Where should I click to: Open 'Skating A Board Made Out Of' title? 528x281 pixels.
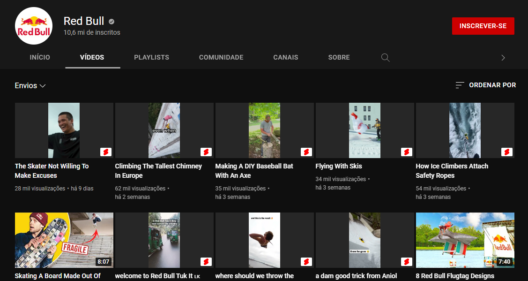(x=58, y=276)
